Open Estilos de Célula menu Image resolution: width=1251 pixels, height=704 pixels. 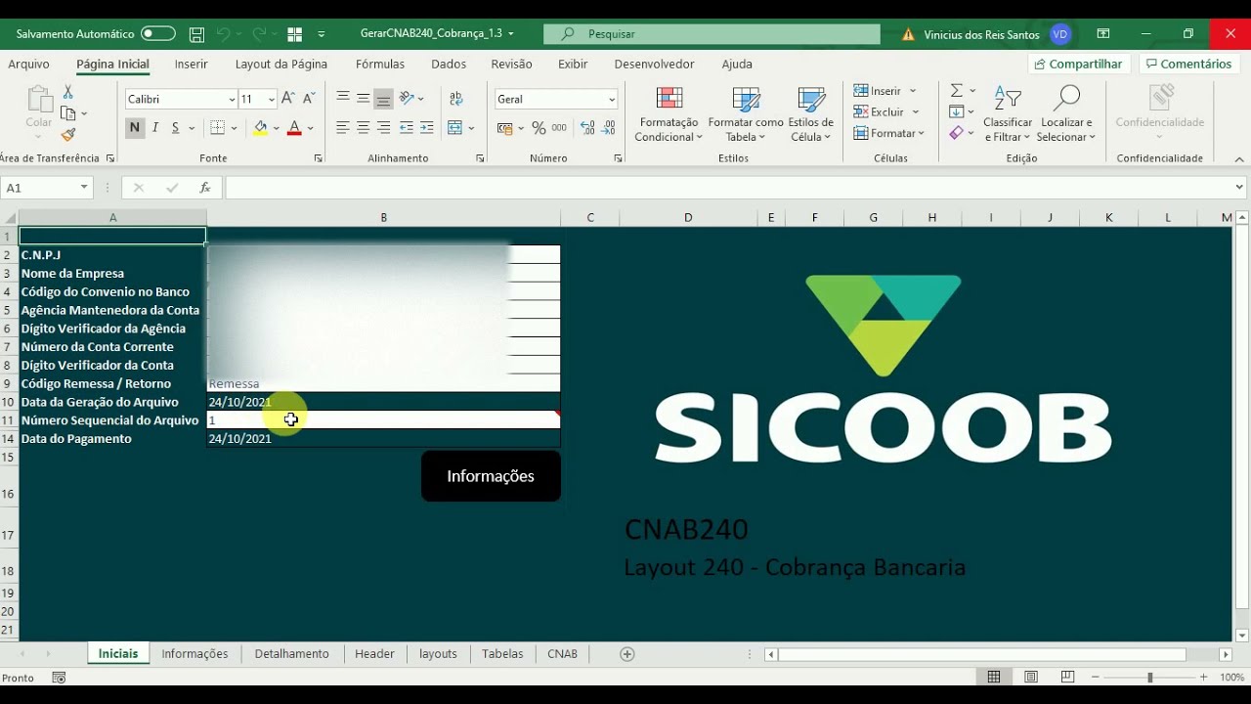pyautogui.click(x=810, y=114)
